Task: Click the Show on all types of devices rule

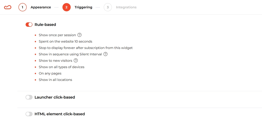Action: [x=61, y=67]
